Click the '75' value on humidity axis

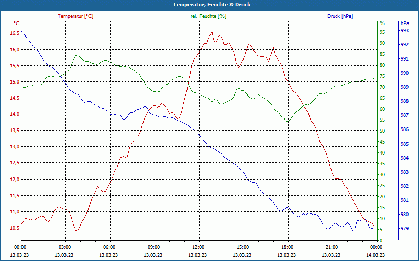tap(382, 76)
